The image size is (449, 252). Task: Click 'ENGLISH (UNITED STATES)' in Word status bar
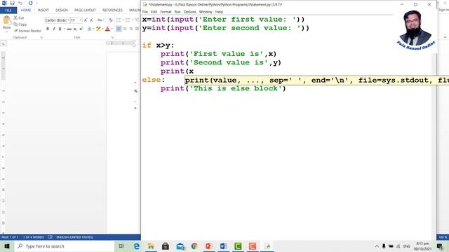click(x=74, y=237)
